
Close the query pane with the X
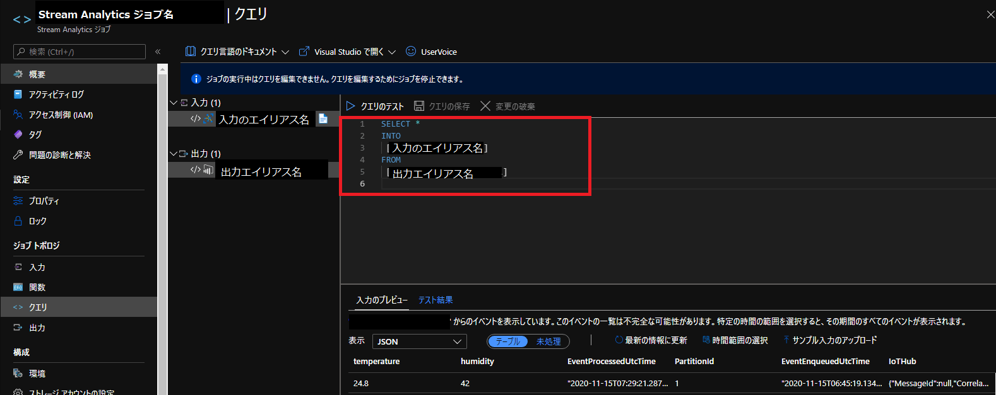pos(990,14)
